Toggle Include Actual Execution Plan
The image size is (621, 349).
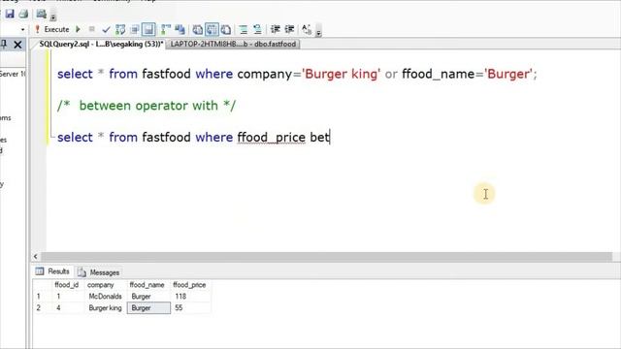(166, 29)
